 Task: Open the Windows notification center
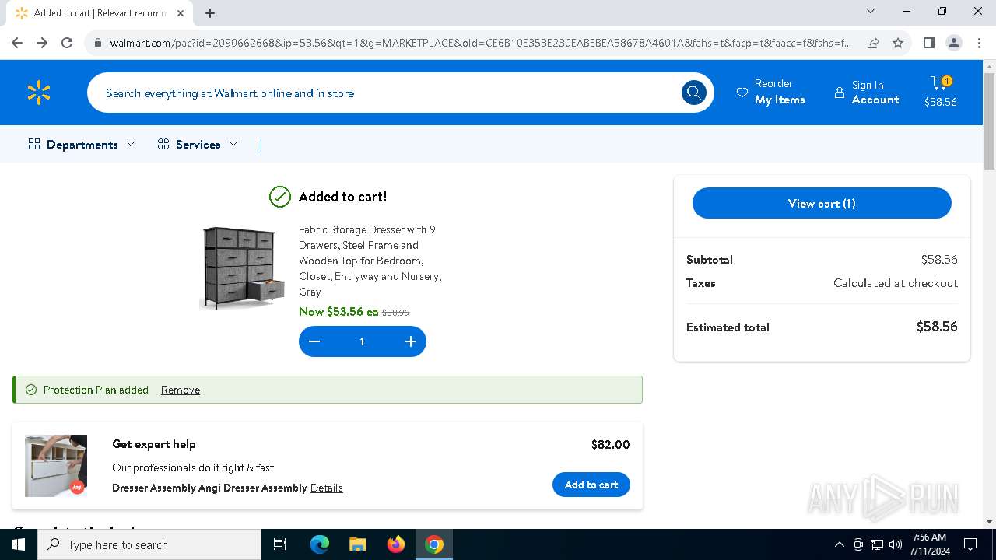coord(970,544)
